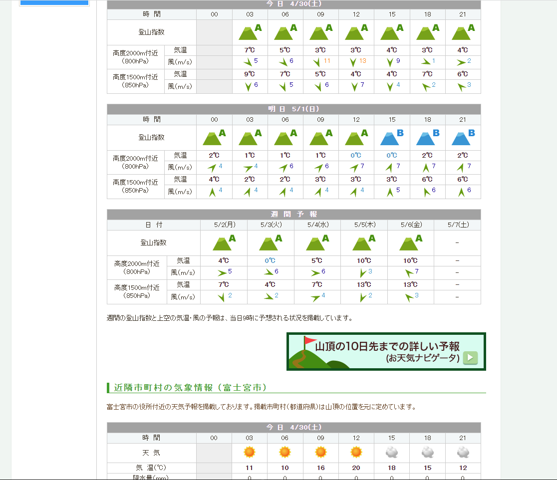Click the blue bar in the left sidebar

(x=54, y=3)
